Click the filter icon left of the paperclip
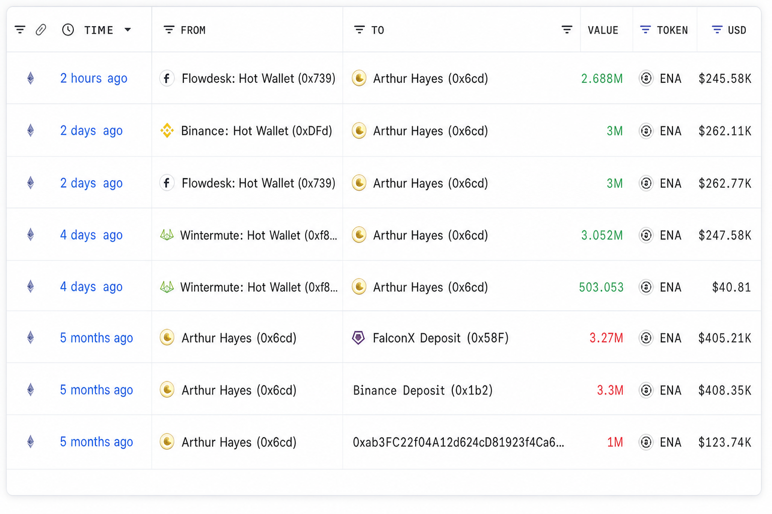The image size is (772, 514). (20, 30)
